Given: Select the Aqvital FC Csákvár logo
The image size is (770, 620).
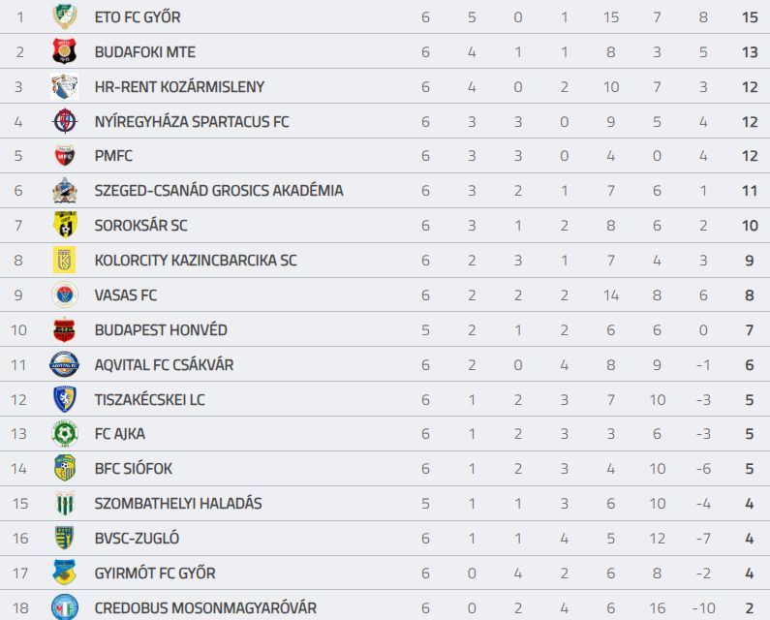Looking at the screenshot, I should coord(64,364).
